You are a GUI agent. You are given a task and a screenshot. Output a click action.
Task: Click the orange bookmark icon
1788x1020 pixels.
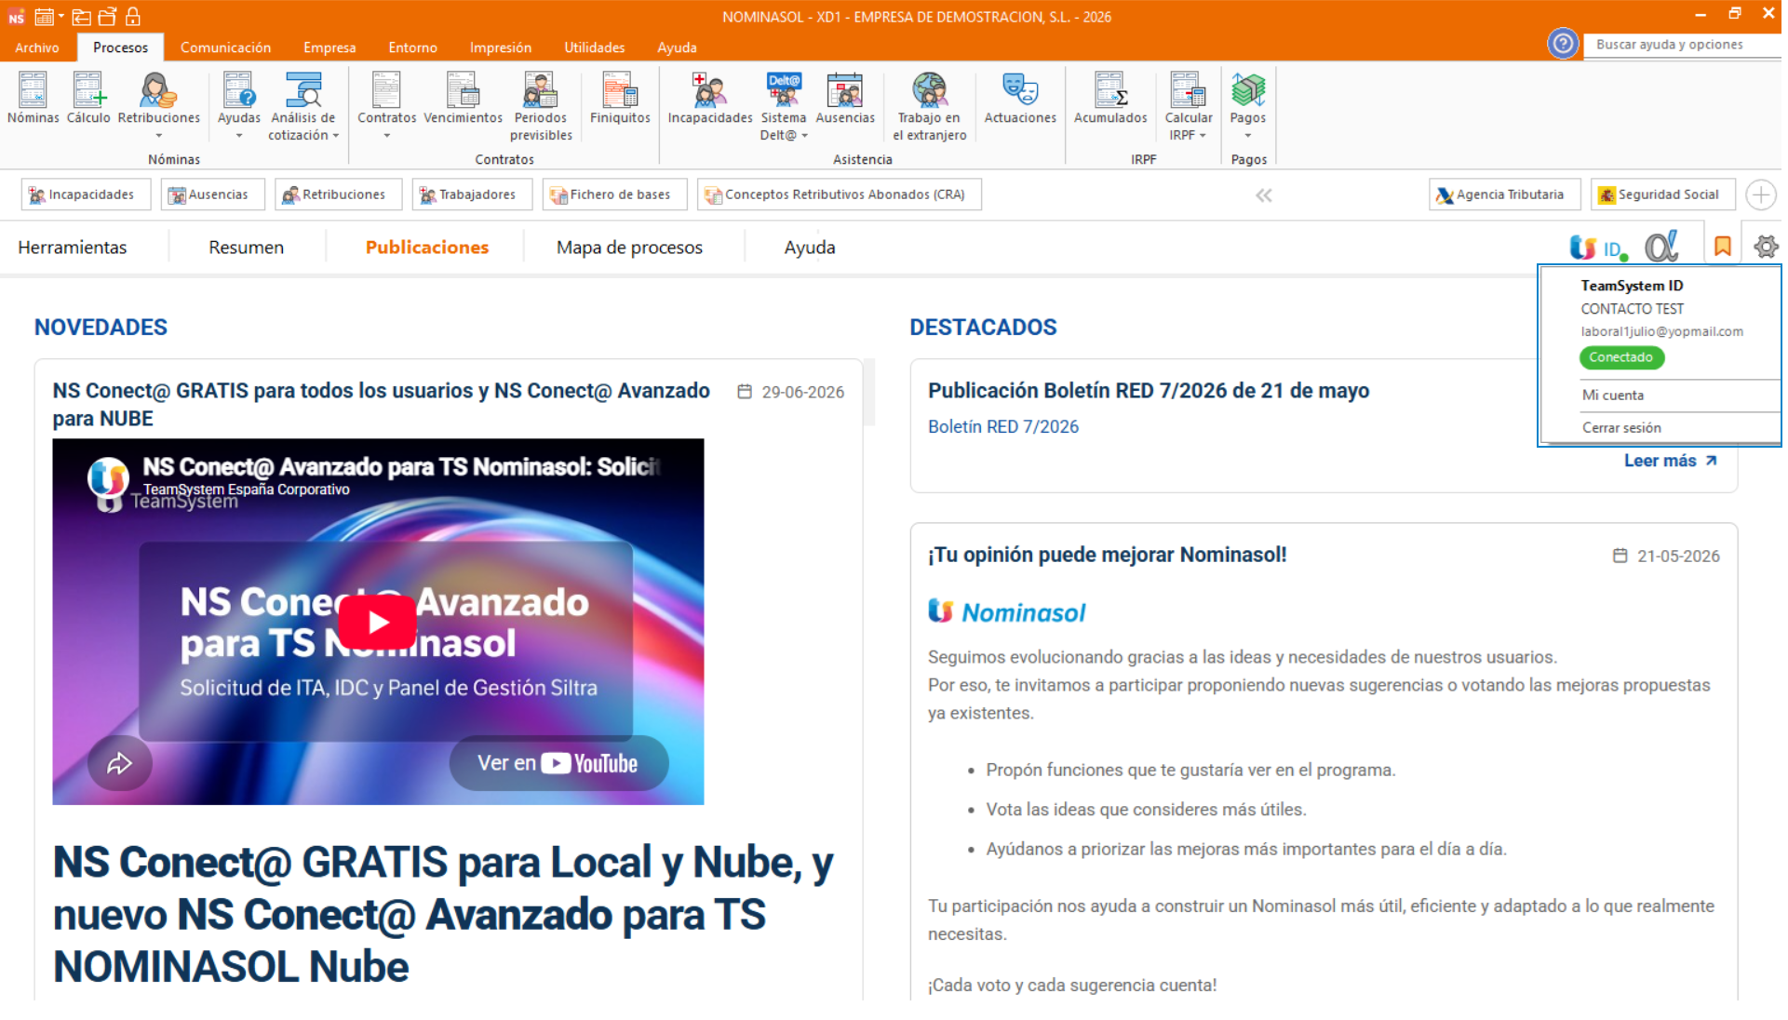[1723, 247]
